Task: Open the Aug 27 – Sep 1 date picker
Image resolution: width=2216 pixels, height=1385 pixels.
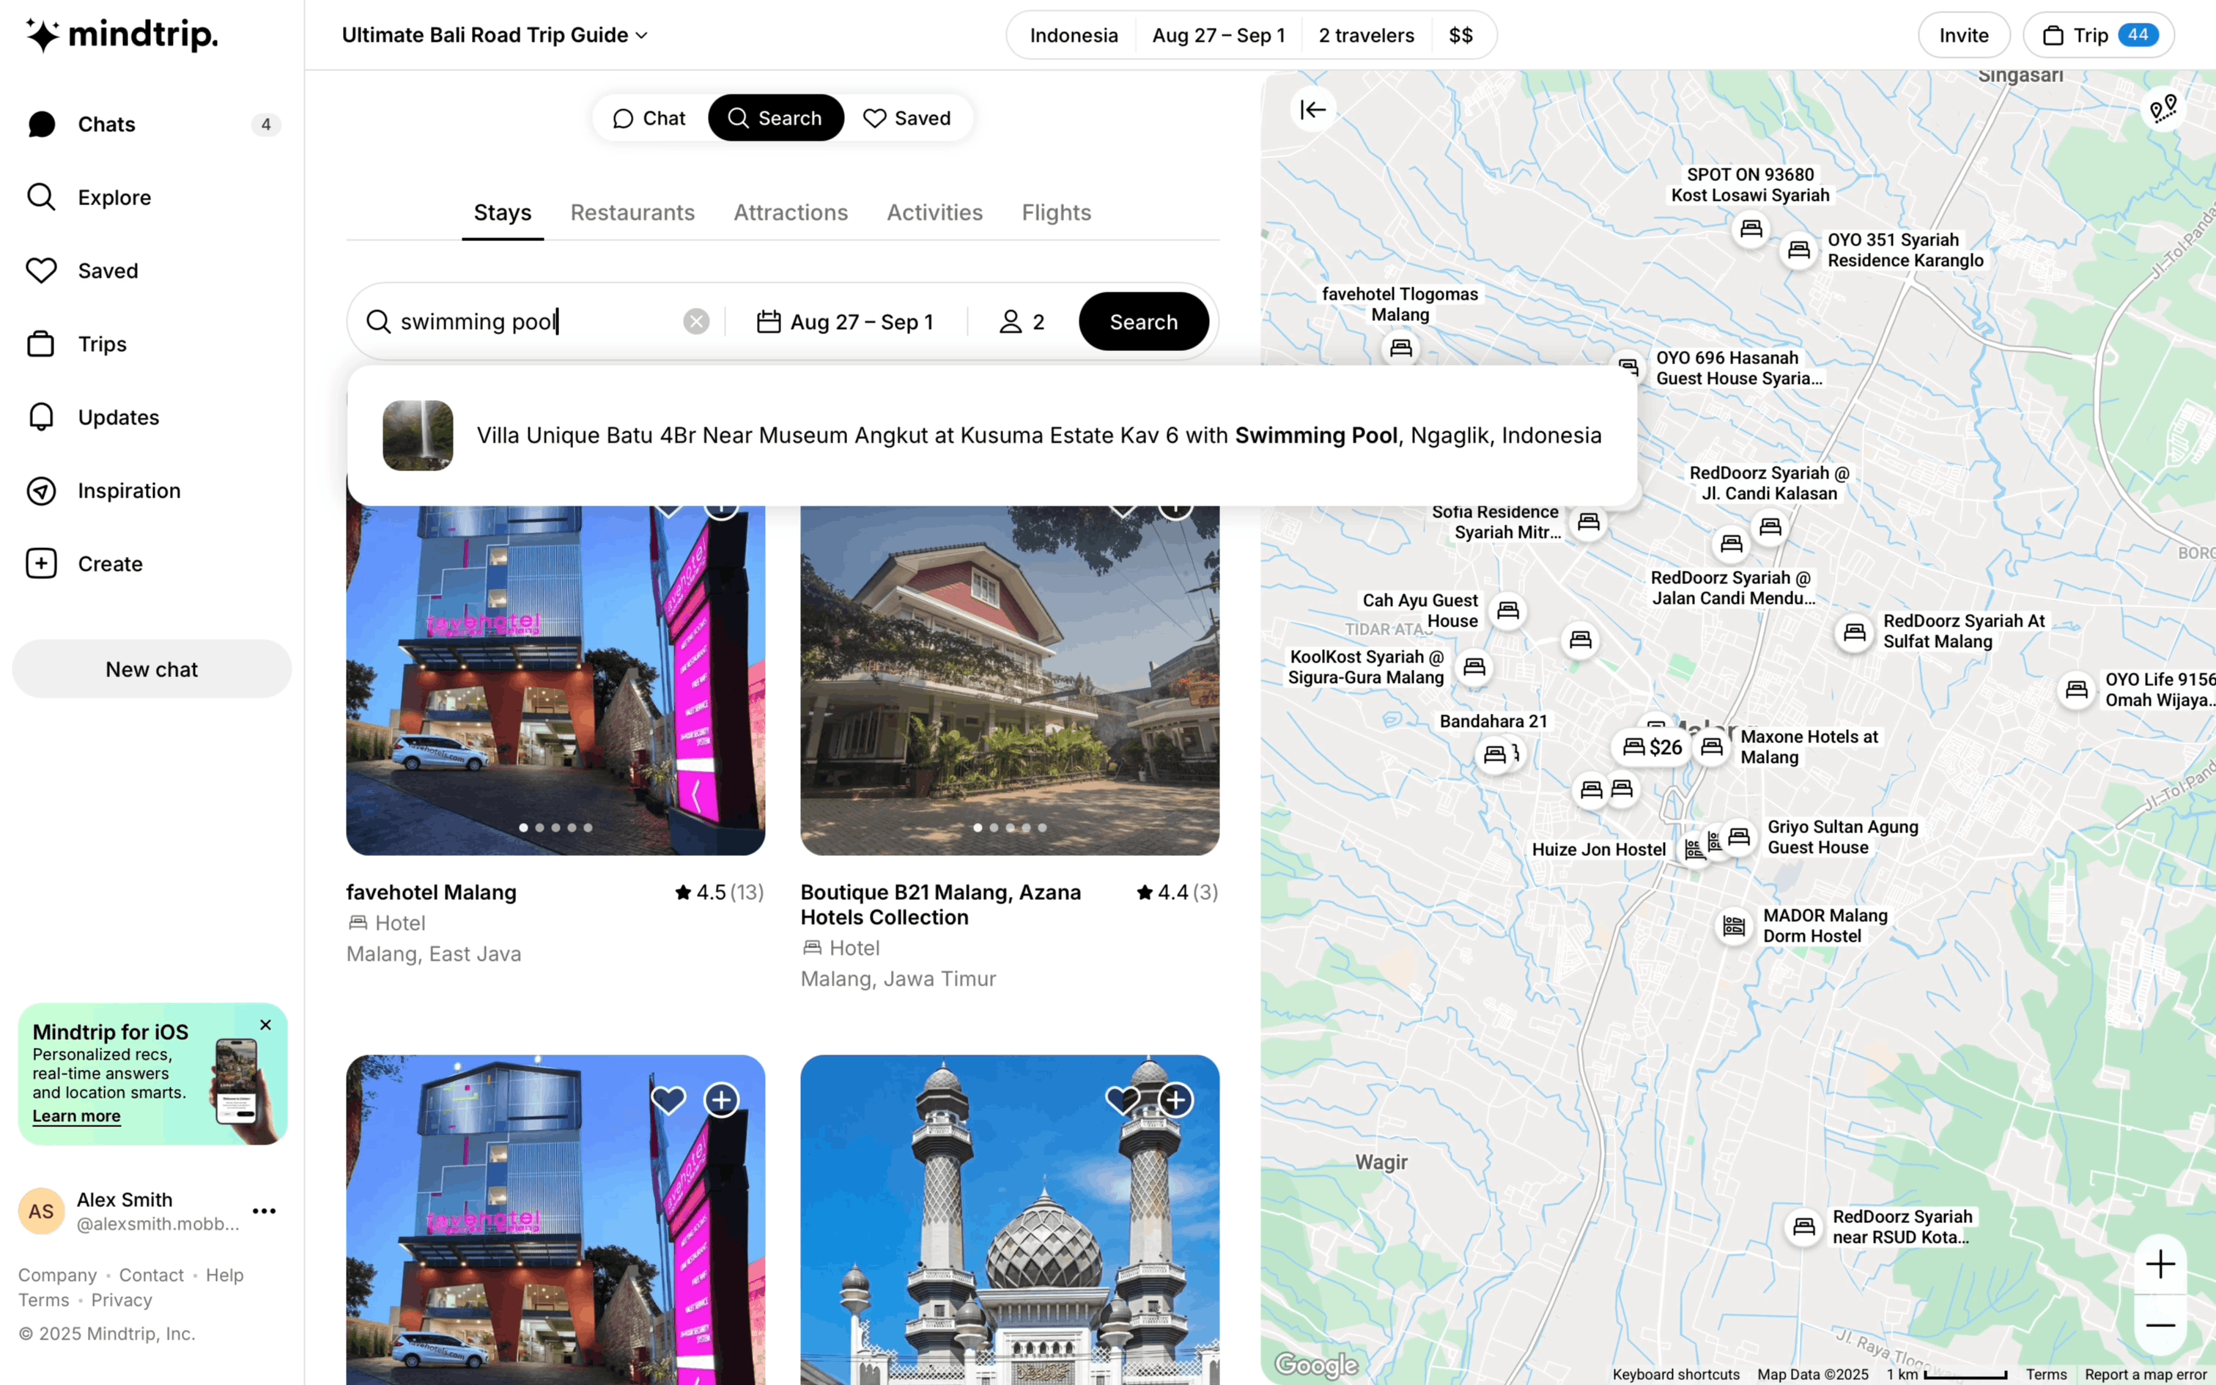Action: [845, 322]
